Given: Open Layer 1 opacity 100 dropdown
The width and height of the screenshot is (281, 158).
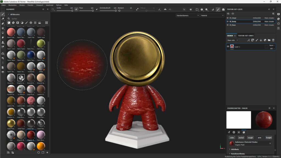Looking at the screenshot, I should tap(272, 49).
